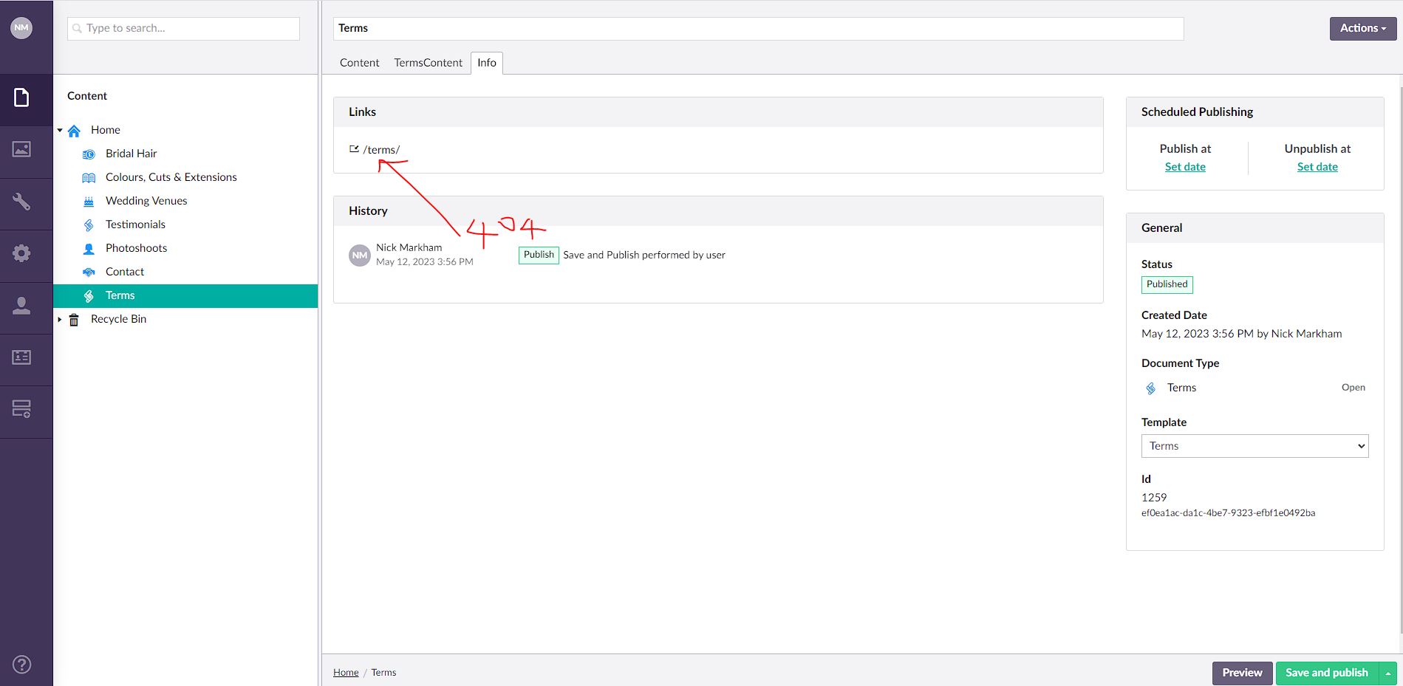Open the Members section icon

coord(21,357)
